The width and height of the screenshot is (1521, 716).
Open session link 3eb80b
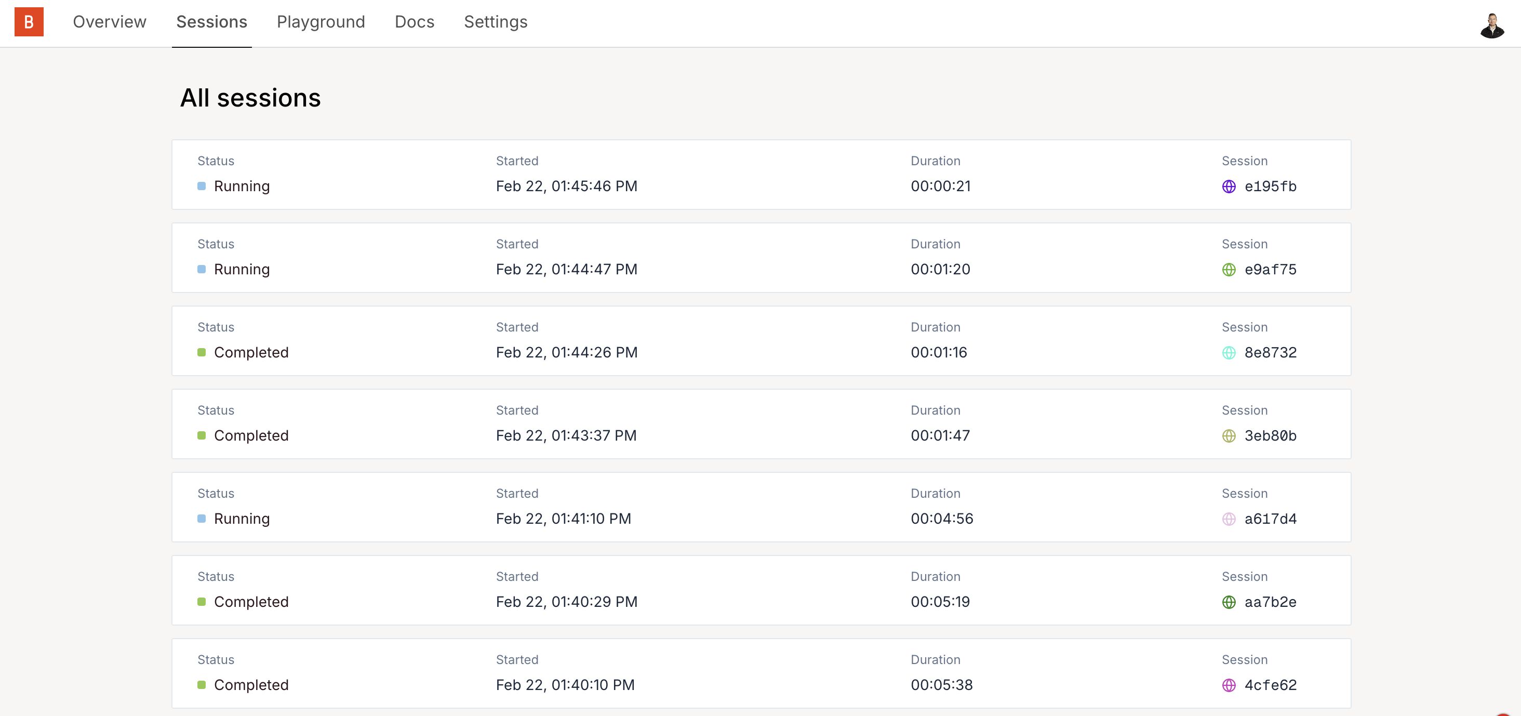click(1270, 436)
